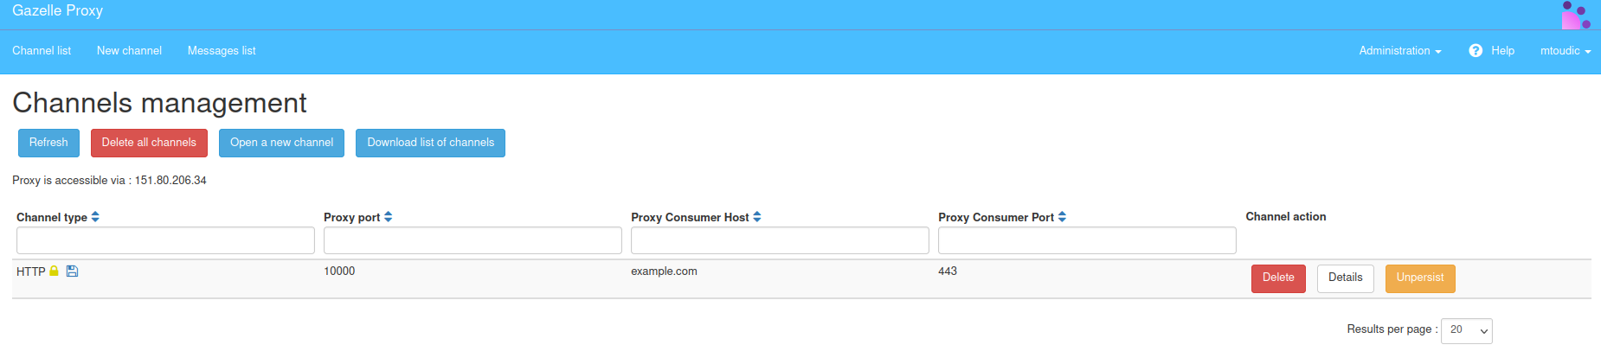Unpersist the HTTP channel
This screenshot has height=364, width=1601.
[x=1420, y=278]
